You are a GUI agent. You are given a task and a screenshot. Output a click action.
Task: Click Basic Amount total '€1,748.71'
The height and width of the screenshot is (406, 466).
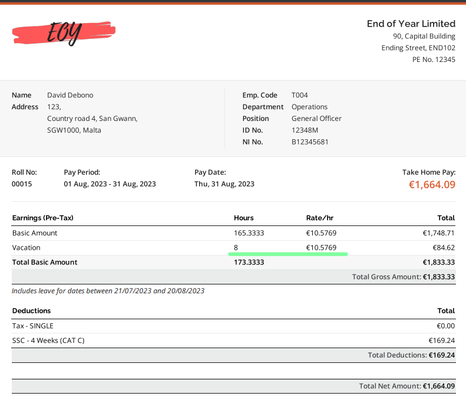pyautogui.click(x=439, y=233)
